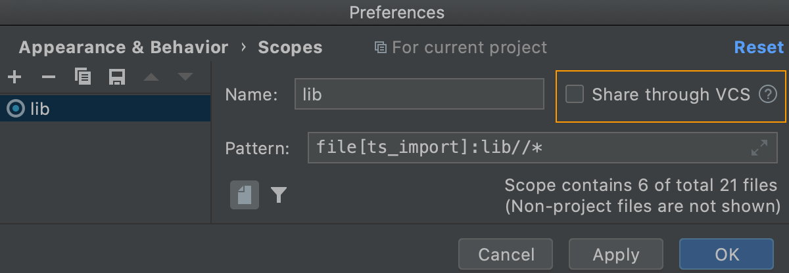Click the Apply button
The image size is (789, 273).
click(x=616, y=255)
